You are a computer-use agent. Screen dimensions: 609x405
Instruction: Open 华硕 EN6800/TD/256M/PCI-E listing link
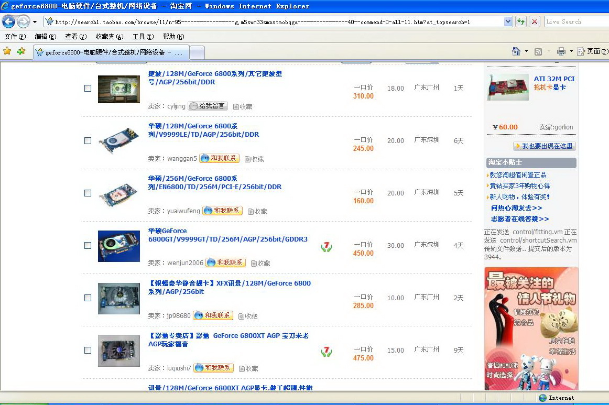tap(215, 182)
